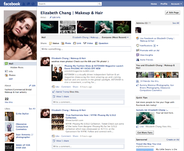Click the Photos icon in left sidebar
The image size is (184, 151).
pos(6,75)
